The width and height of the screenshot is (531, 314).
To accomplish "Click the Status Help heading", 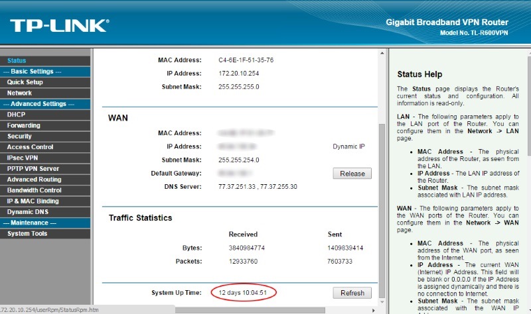I will pos(419,74).
